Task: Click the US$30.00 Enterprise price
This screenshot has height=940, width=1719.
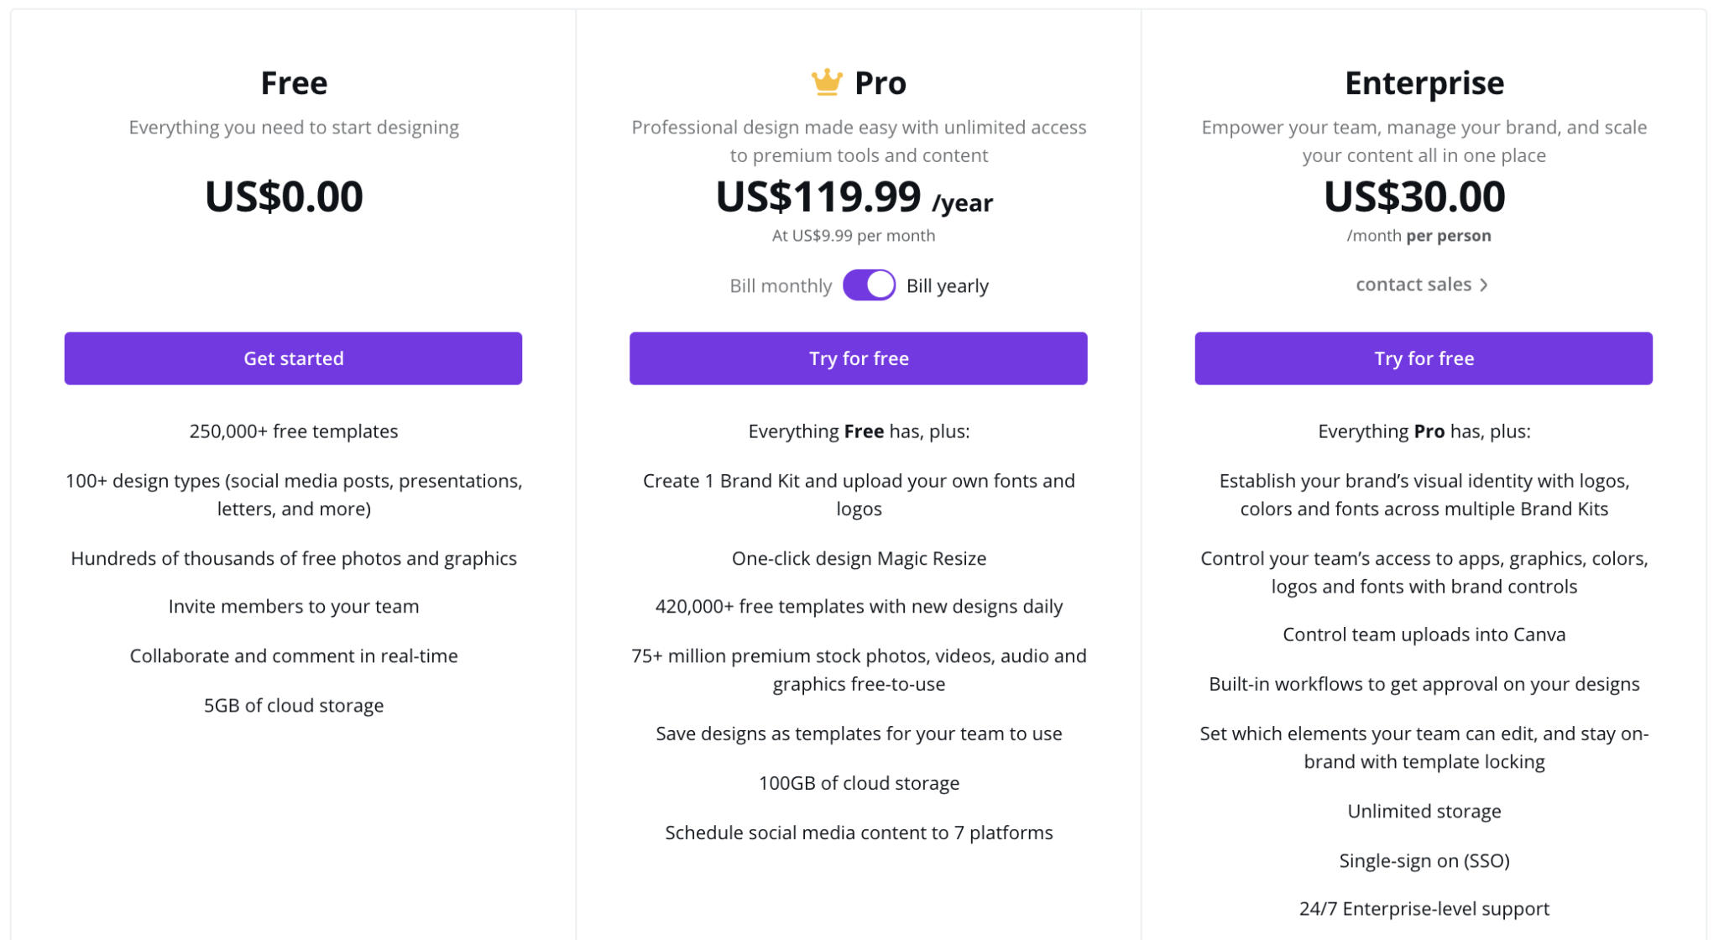Action: [x=1414, y=197]
